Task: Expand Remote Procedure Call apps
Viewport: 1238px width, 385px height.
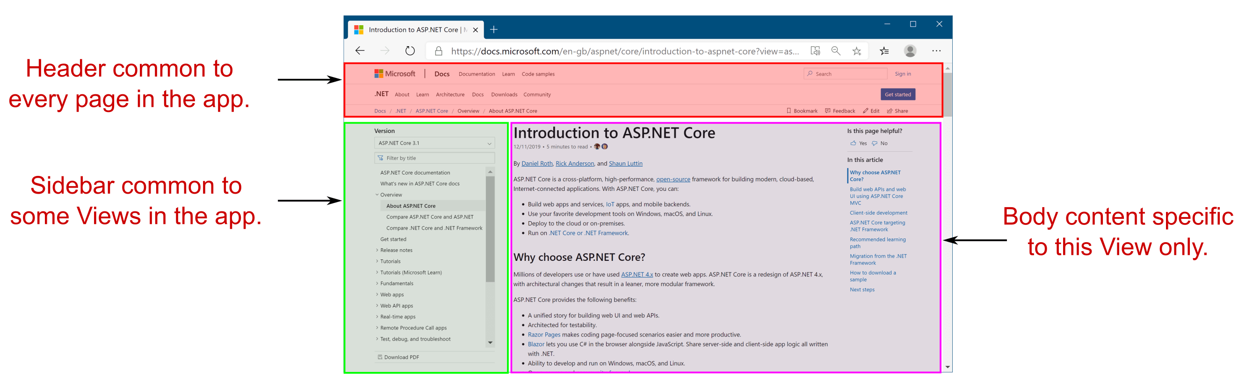Action: point(377,328)
